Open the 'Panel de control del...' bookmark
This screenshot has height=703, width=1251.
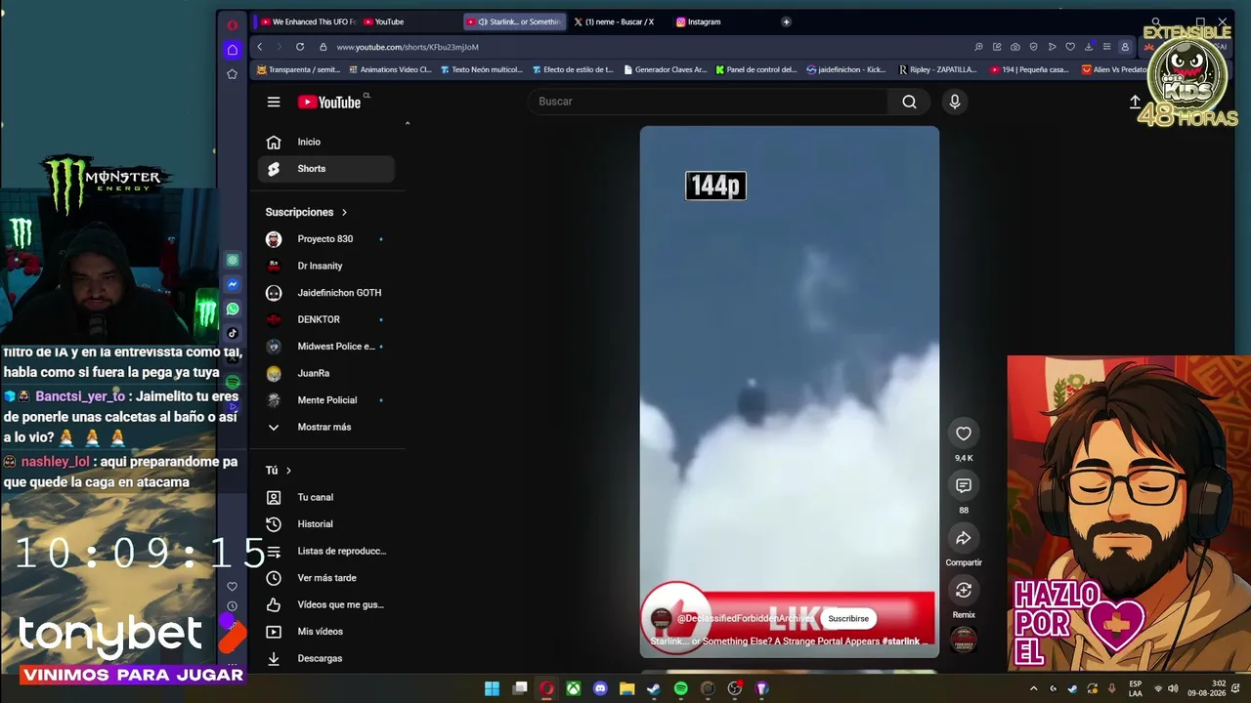coord(756,70)
